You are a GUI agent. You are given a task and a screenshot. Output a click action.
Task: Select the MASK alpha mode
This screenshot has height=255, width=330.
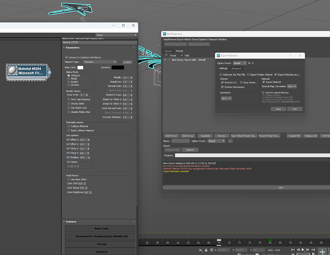pos(69,79)
